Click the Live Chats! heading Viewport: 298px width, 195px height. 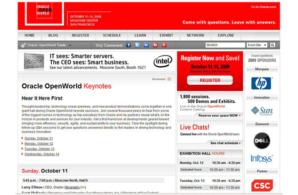(x=194, y=127)
